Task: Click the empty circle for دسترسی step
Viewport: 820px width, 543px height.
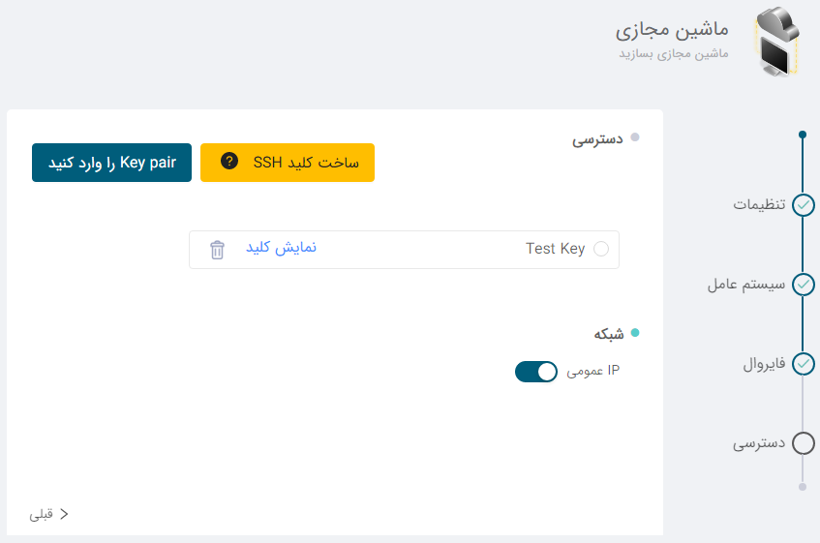Action: pyautogui.click(x=803, y=443)
